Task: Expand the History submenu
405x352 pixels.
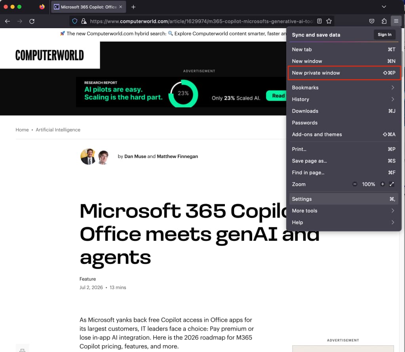Action: point(344,99)
